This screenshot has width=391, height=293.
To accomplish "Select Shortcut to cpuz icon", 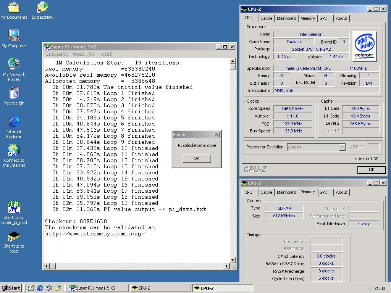I will coord(14,242).
